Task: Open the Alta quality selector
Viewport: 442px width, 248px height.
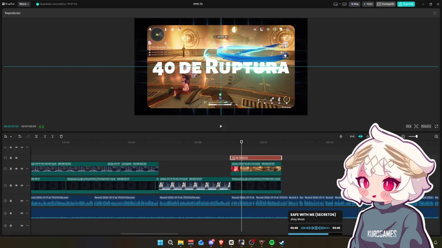Action: point(409,126)
